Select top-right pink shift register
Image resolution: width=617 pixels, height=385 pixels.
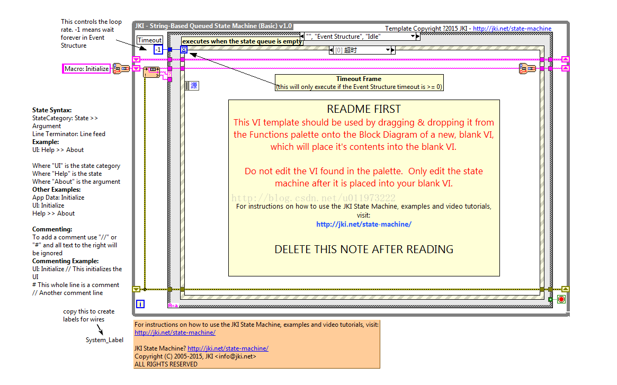click(566, 59)
